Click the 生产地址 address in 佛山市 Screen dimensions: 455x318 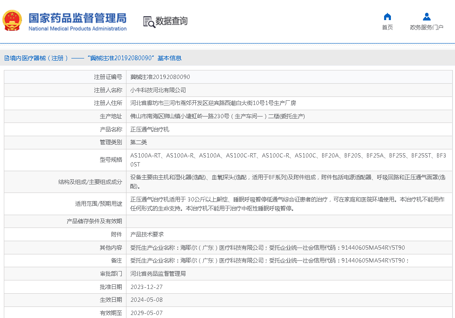(217, 116)
